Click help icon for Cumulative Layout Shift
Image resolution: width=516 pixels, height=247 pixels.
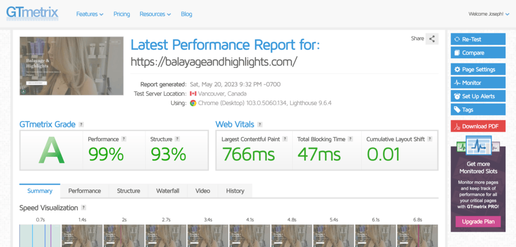click(x=429, y=139)
